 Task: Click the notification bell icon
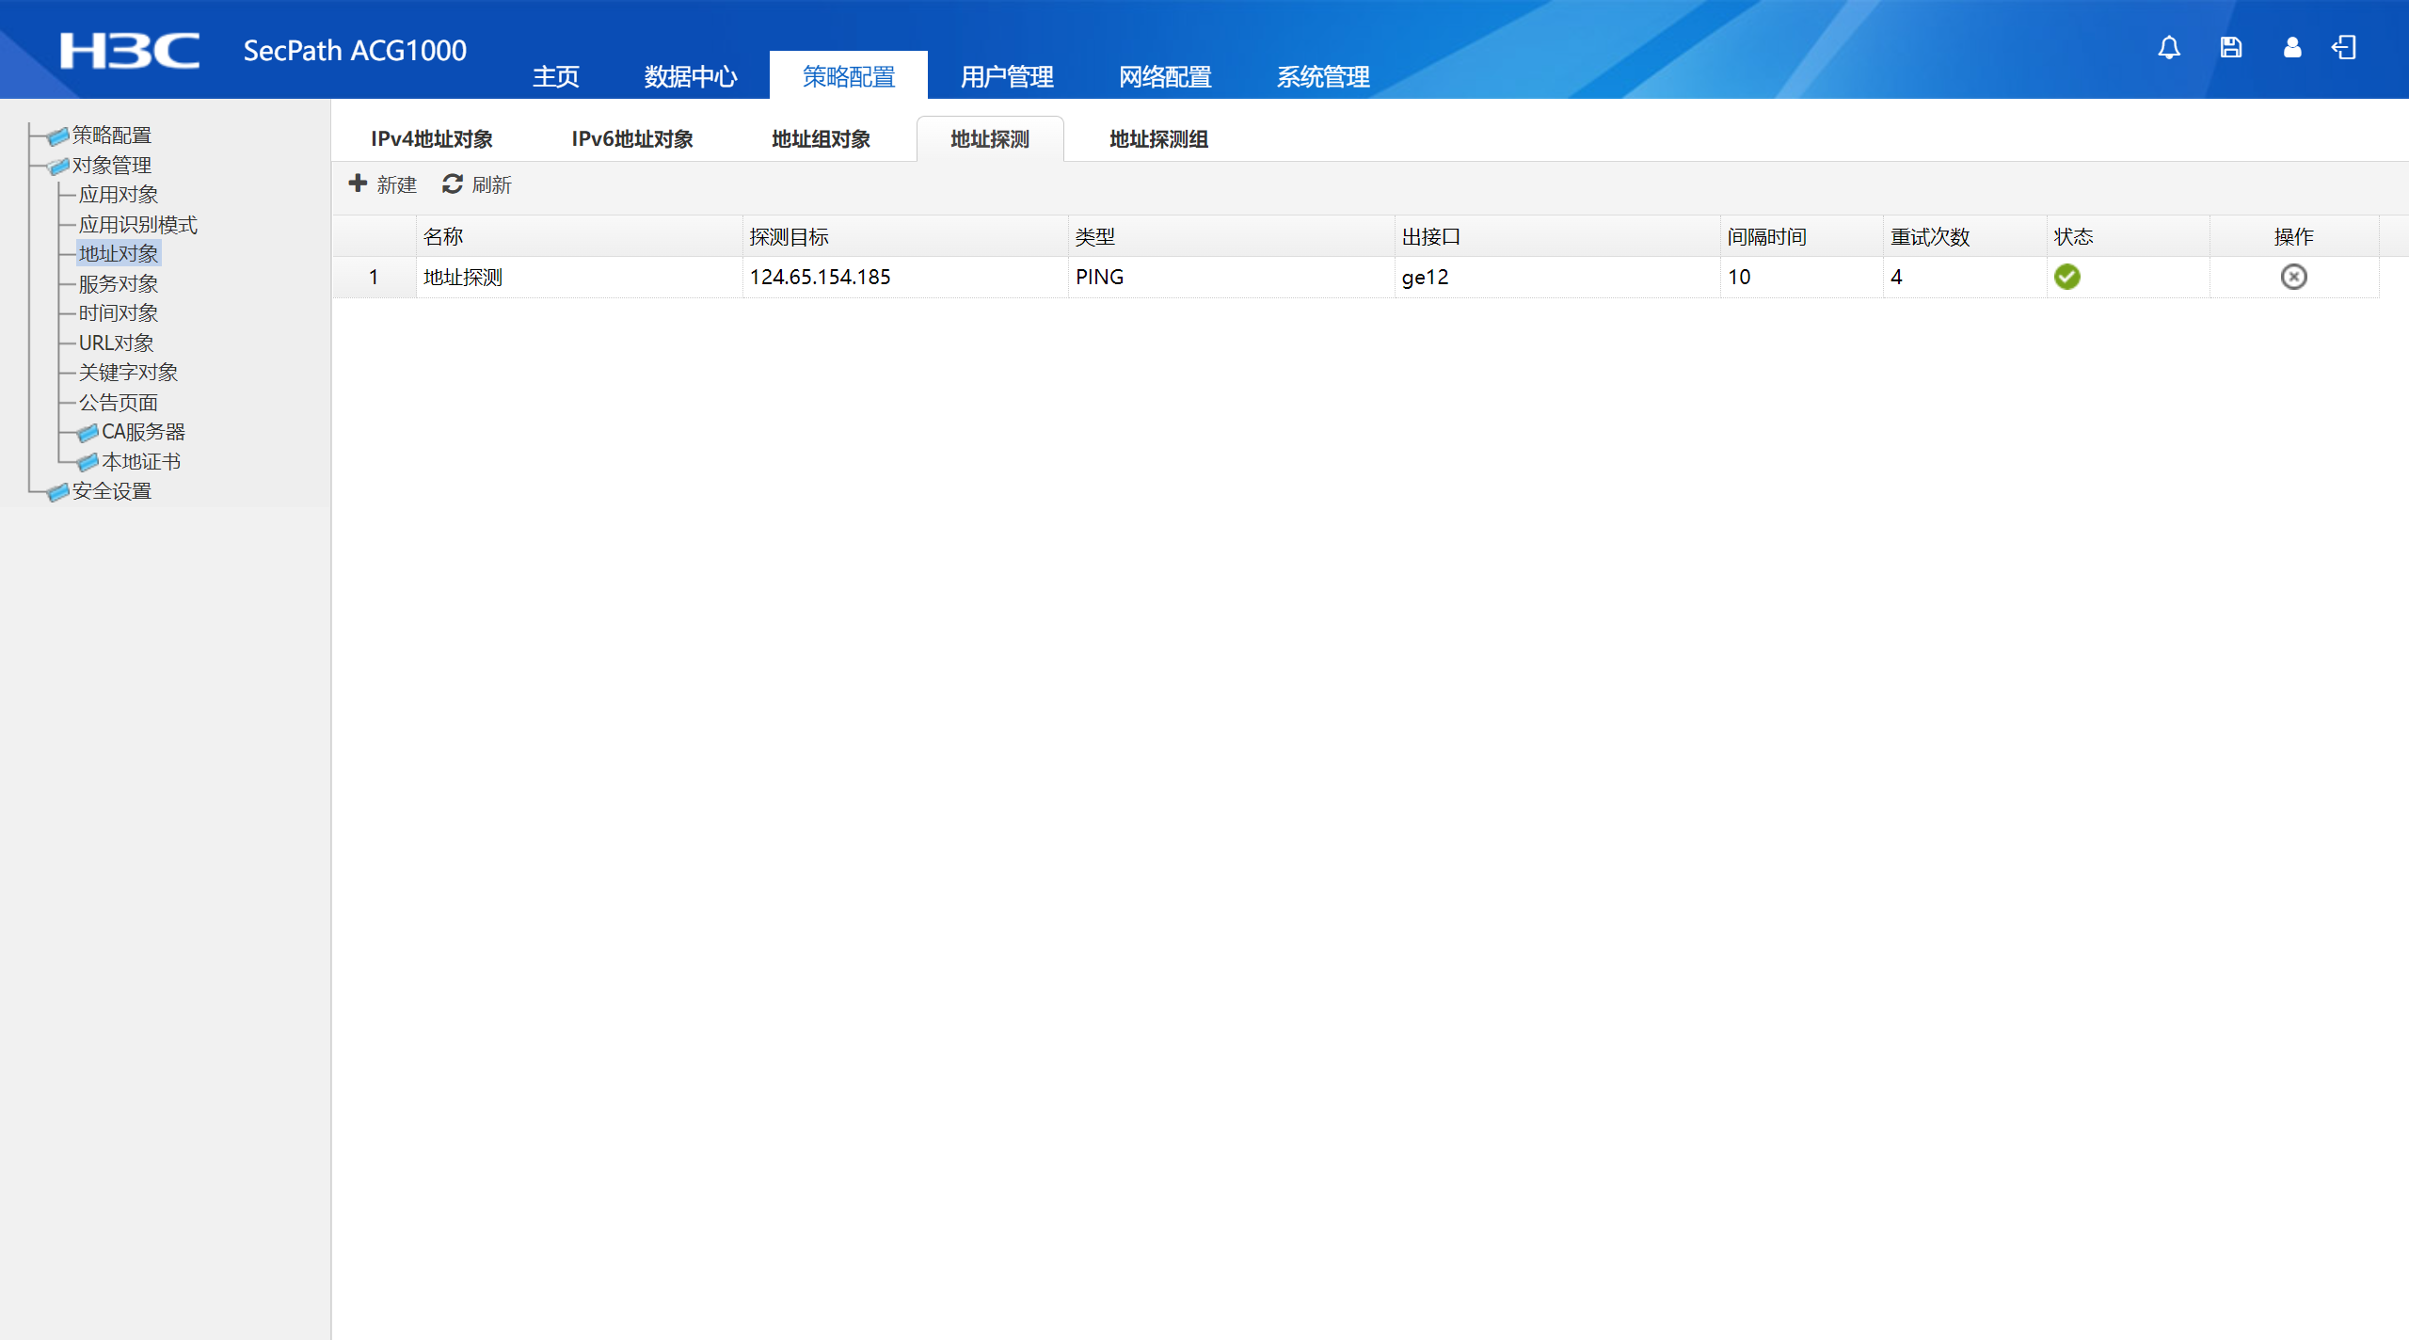2169,47
